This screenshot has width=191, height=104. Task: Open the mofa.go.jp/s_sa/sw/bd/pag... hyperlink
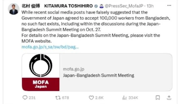click(50, 47)
